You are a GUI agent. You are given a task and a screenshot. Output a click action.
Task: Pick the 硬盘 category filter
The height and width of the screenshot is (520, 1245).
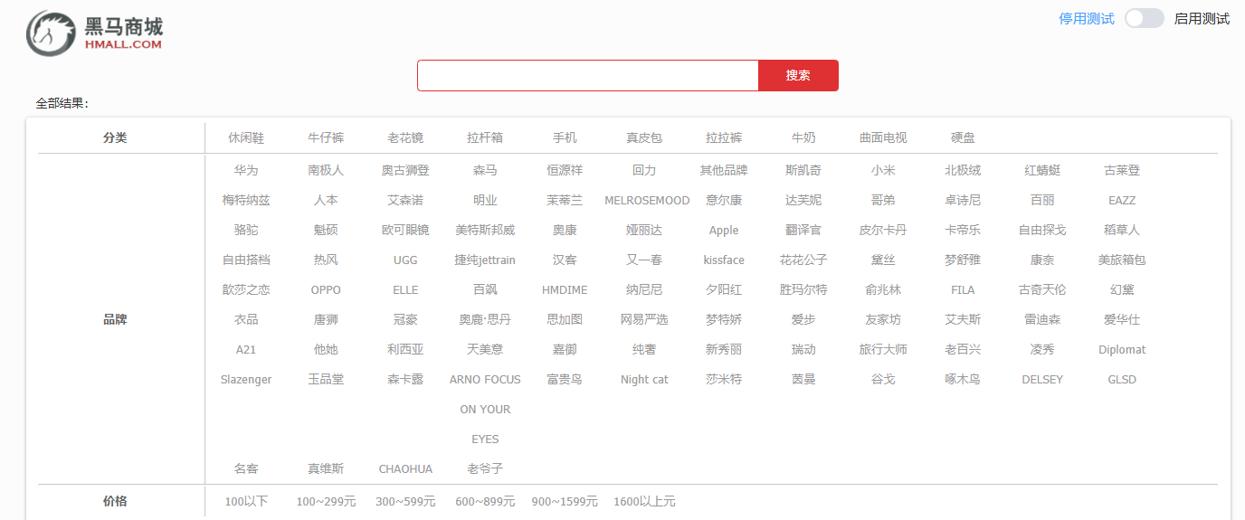[963, 138]
